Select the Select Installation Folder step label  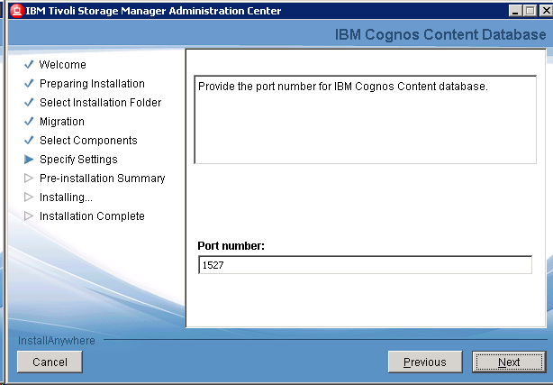(100, 103)
